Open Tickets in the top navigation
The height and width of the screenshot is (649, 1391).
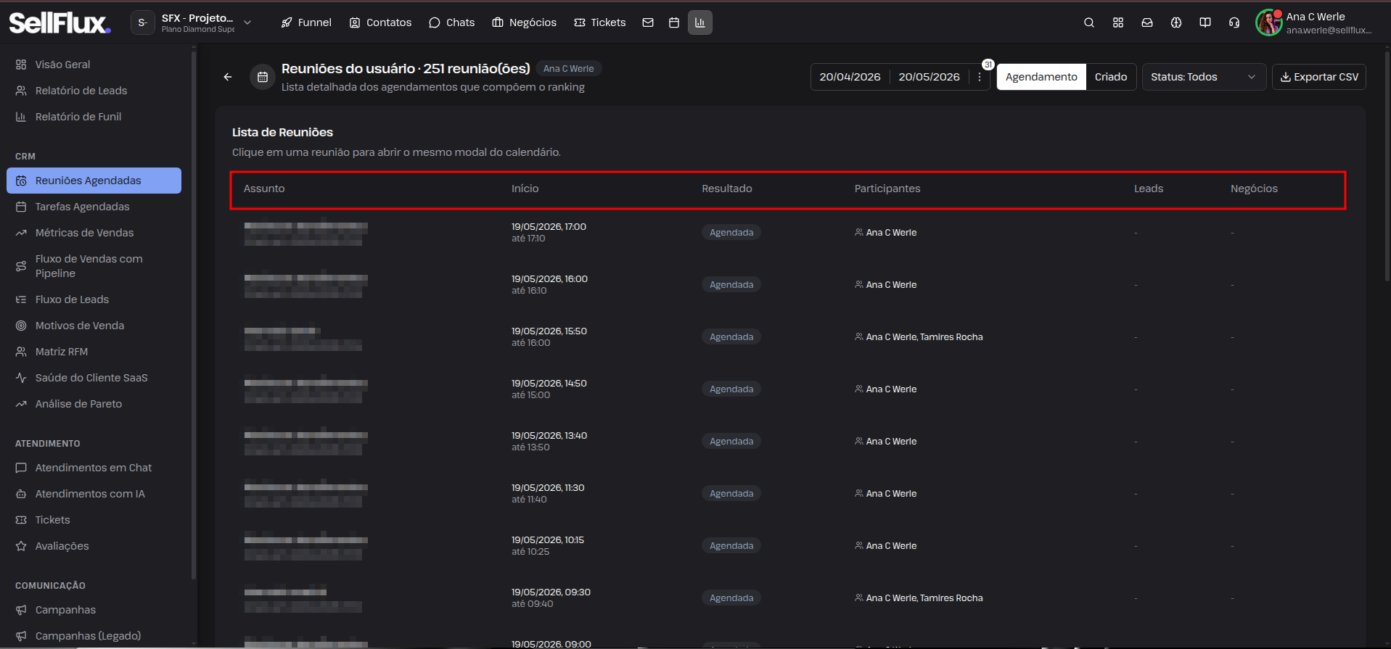tap(599, 22)
